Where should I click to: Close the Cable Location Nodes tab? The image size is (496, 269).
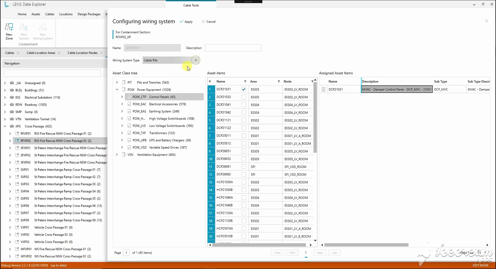102,53
